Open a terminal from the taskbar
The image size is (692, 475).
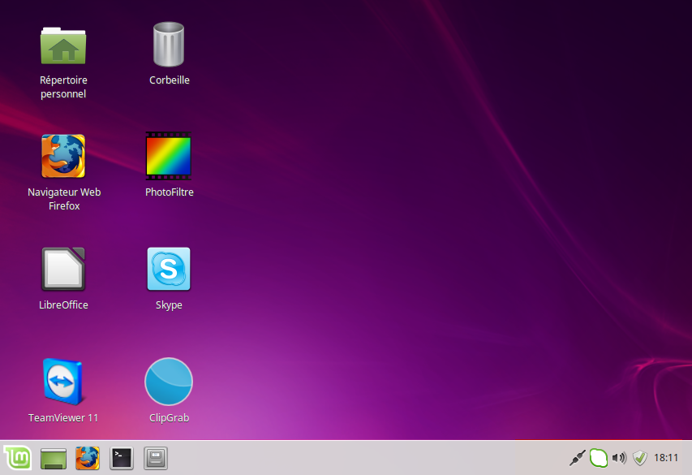point(121,458)
